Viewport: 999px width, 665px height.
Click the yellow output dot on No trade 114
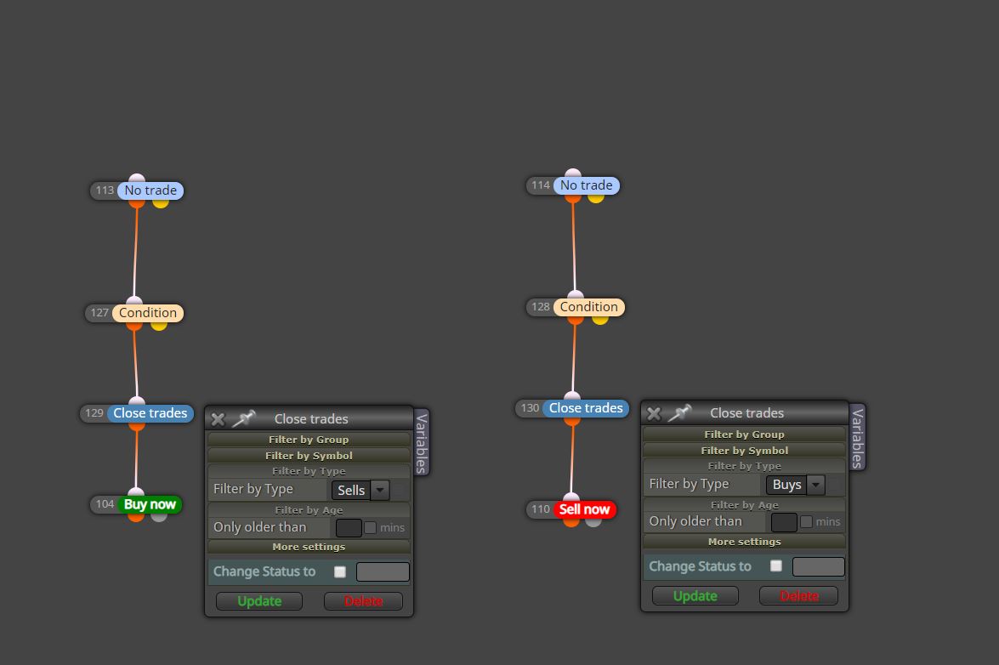[x=596, y=197]
